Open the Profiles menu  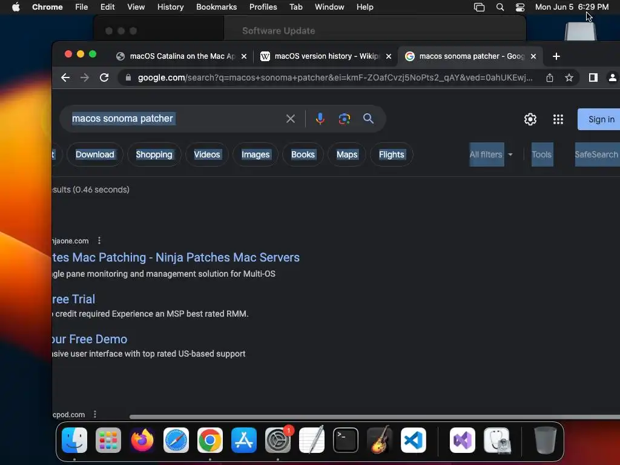click(263, 7)
